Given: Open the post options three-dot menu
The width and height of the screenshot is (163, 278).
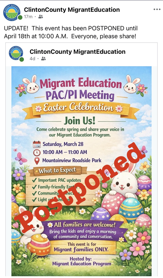Looking at the screenshot, I should [x=157, y=10].
